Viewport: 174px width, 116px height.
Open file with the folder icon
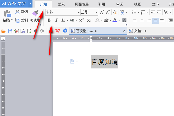pyautogui.click(x=3, y=31)
